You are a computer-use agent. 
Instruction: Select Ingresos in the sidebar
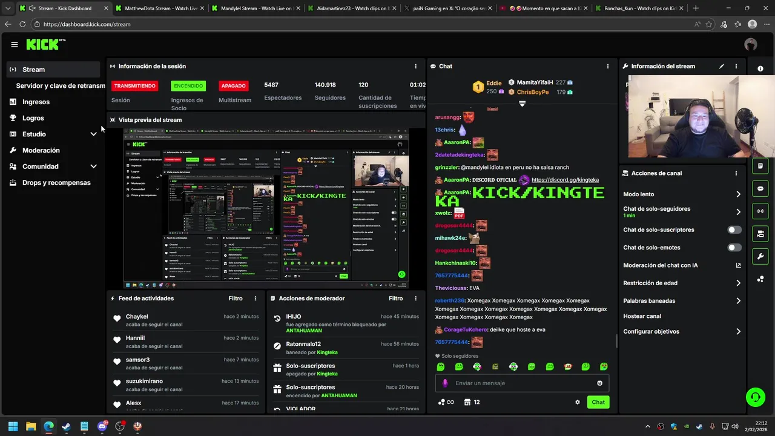point(53,102)
